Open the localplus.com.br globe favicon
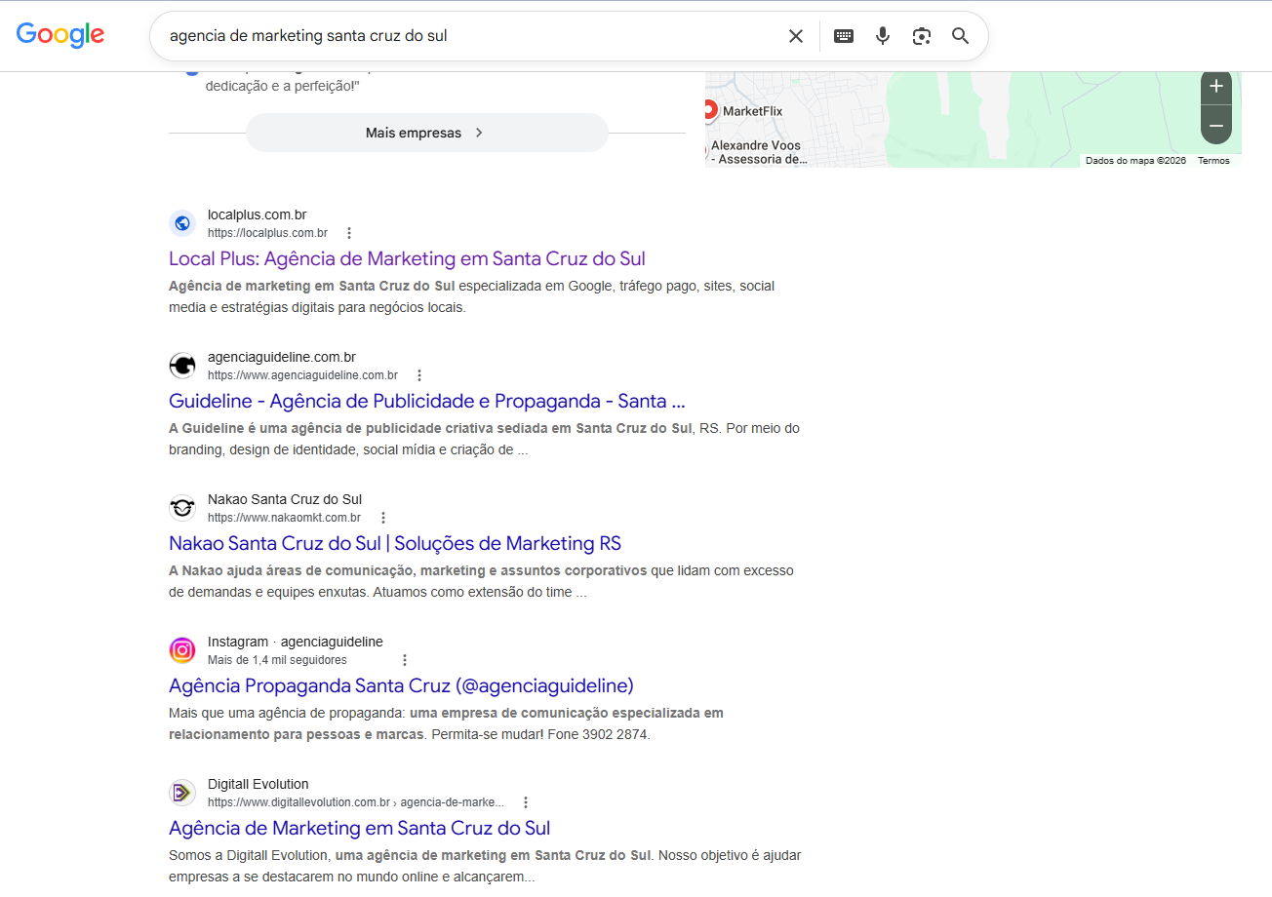Viewport: 1272px width, 897px height. pyautogui.click(x=182, y=223)
